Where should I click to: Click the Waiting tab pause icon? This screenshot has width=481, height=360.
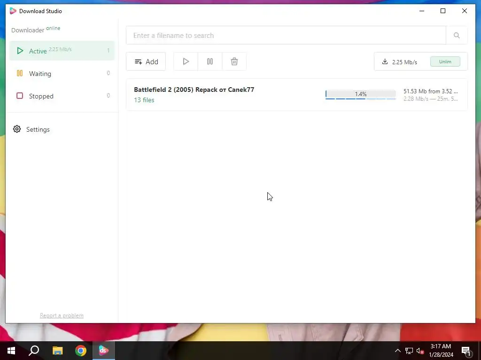point(20,73)
